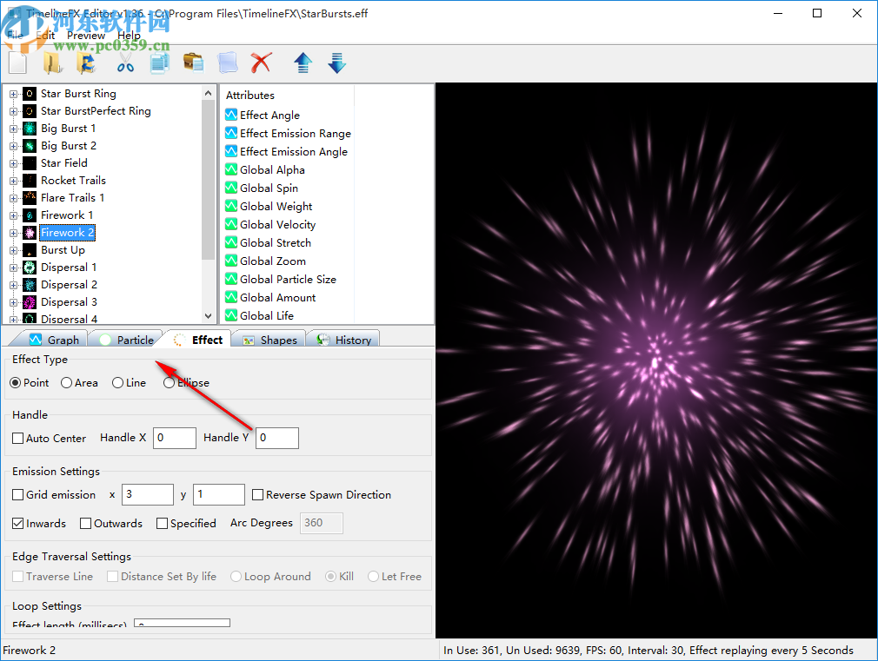This screenshot has width=878, height=661.
Task: Adjust the Effect length slider
Action: click(182, 623)
